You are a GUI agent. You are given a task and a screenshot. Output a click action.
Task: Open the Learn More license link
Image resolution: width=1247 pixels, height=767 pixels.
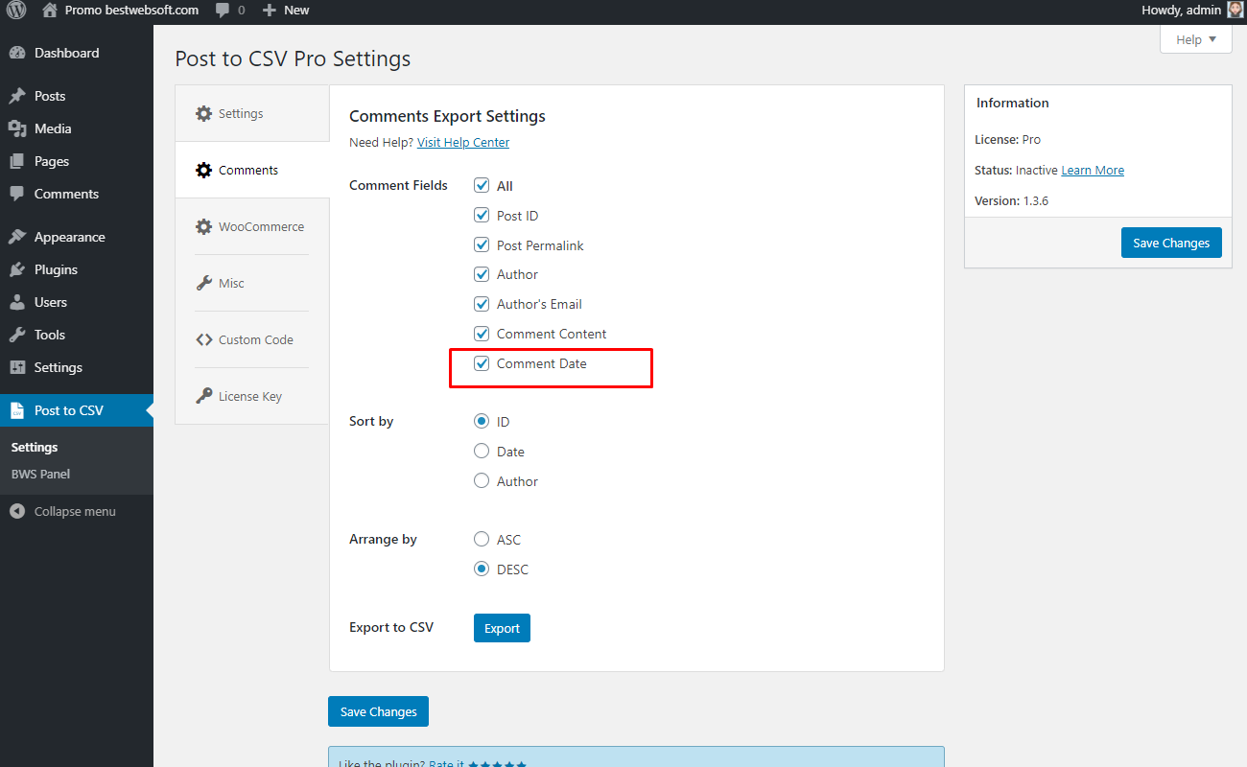1093,171
